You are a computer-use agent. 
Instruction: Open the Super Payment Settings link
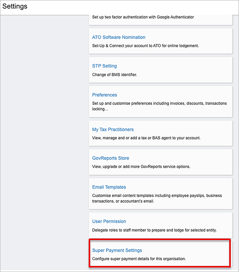(x=117, y=250)
